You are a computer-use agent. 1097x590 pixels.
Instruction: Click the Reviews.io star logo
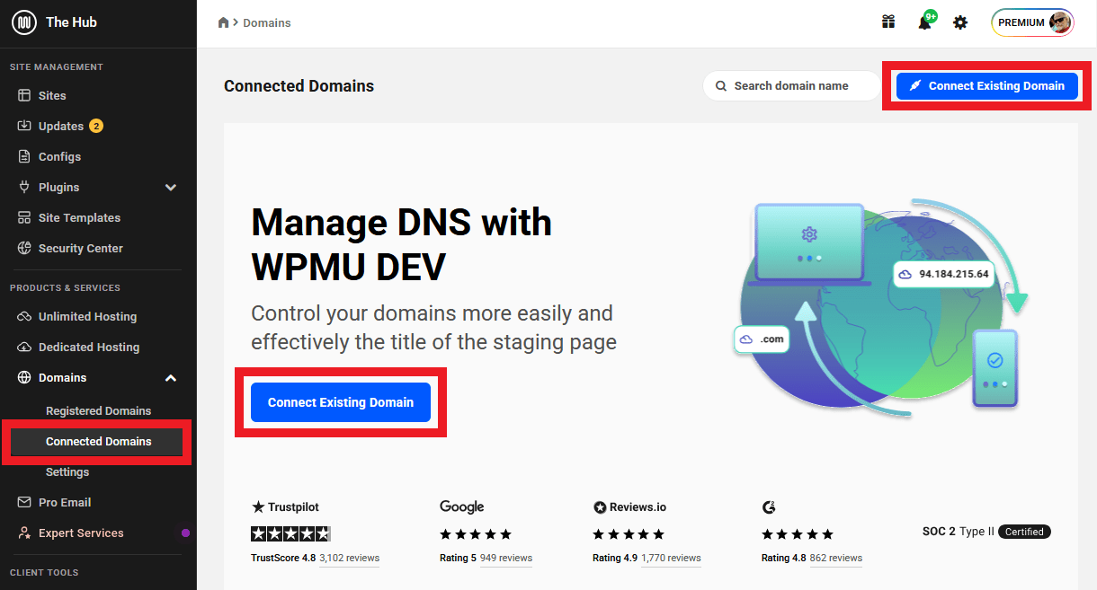click(600, 507)
